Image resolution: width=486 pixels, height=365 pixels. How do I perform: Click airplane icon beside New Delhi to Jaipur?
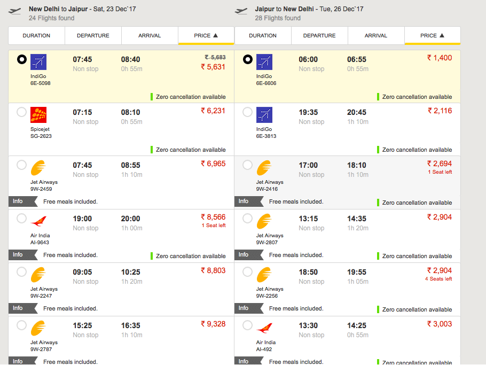point(14,11)
